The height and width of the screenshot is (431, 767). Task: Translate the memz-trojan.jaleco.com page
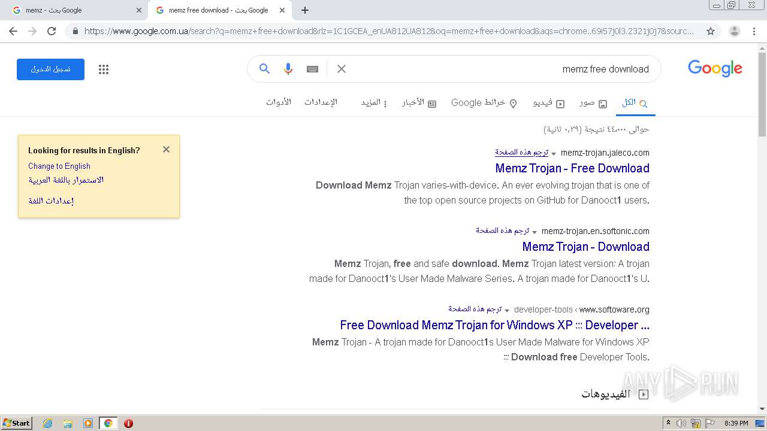pos(521,153)
